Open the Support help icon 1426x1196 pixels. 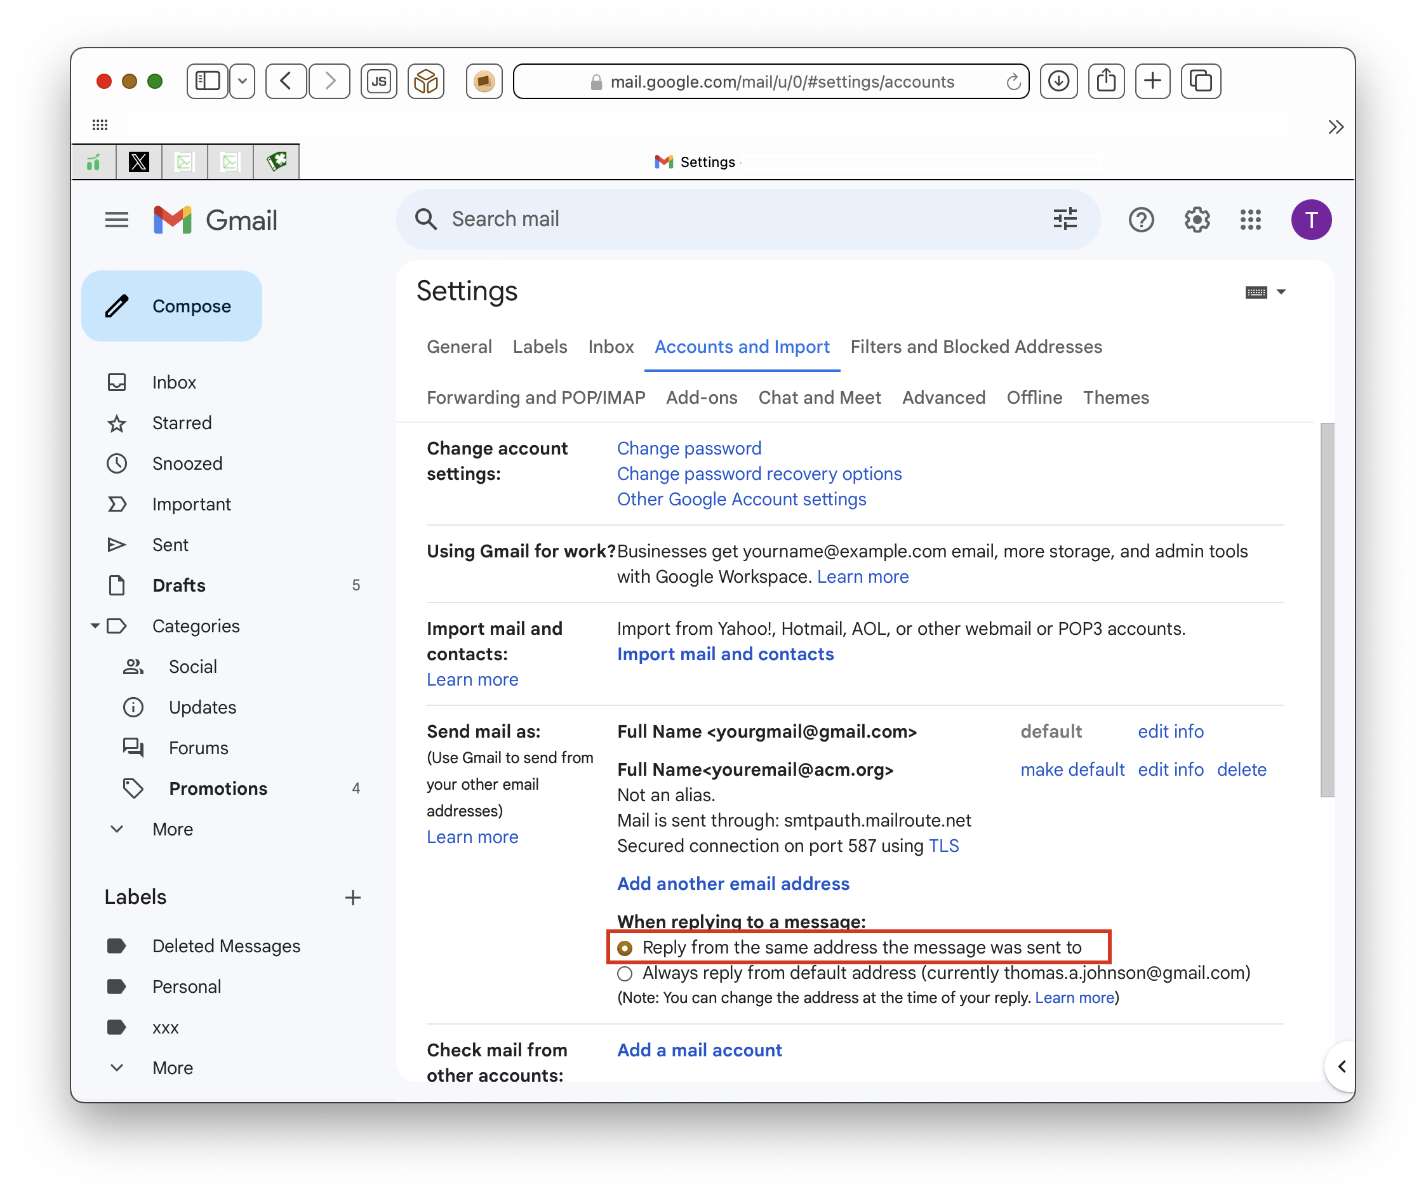1141,220
